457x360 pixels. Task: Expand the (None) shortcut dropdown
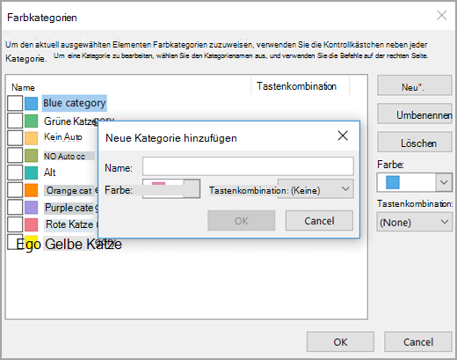click(415, 222)
